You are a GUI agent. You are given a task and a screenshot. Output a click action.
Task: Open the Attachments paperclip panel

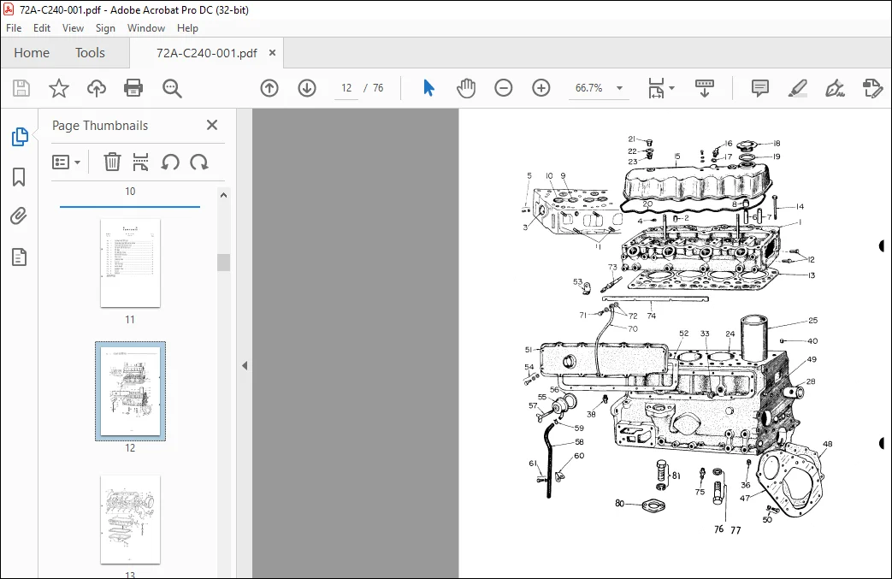[x=19, y=216]
